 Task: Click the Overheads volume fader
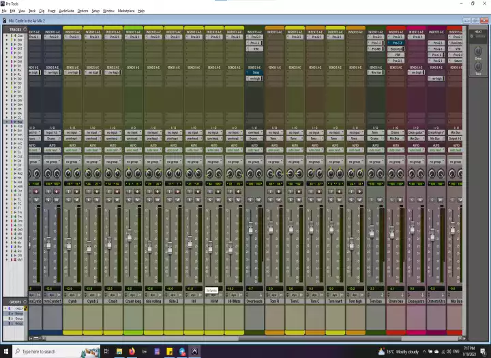coord(250,228)
